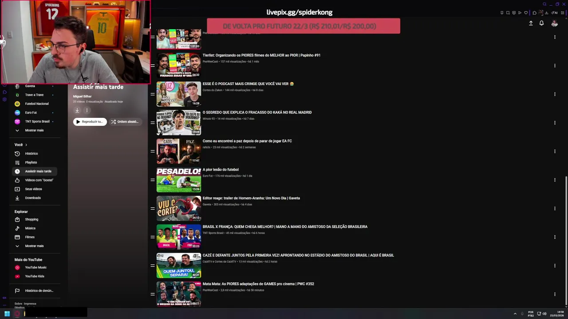Viewport: 568px width, 319px height.
Task: Open options menu for parar de jogar EA FC video
Action: pos(555,151)
